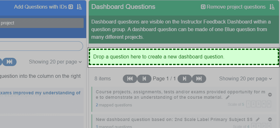The image size is (280, 128).
Task: Click the green drop question zone
Action: point(184,57)
